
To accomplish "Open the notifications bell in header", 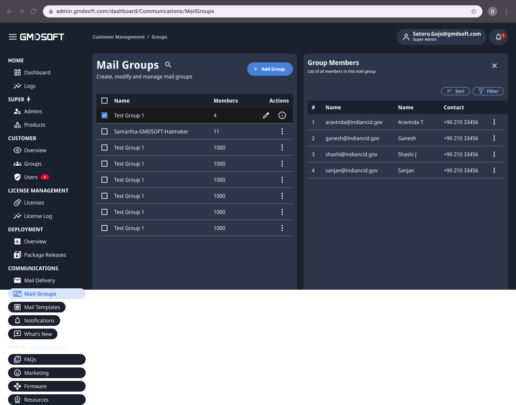I will click(x=499, y=37).
